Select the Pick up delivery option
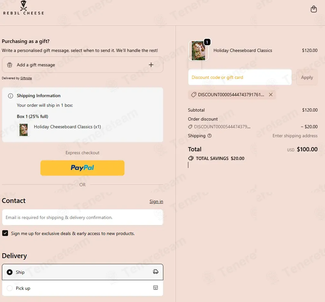Screen dimensions: 325x302 coord(82,288)
